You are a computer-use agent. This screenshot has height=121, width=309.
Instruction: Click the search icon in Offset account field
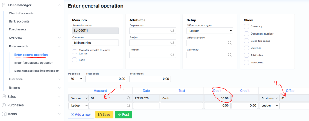click(x=230, y=43)
